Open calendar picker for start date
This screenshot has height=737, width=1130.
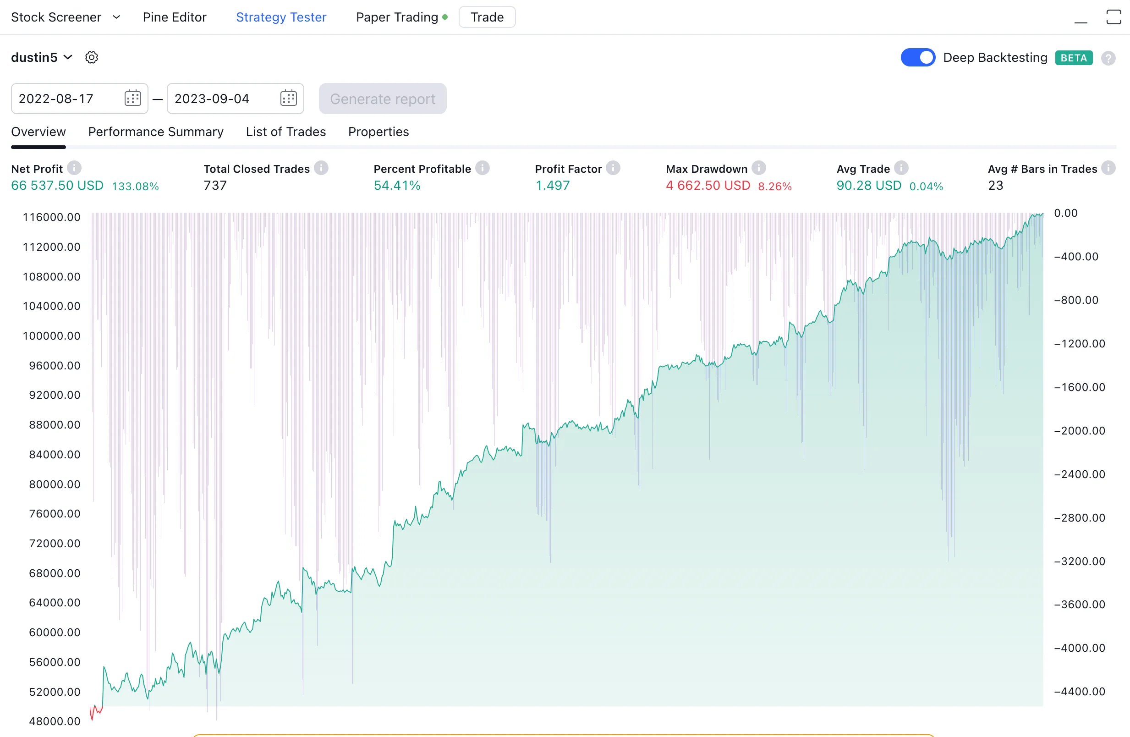tap(132, 98)
